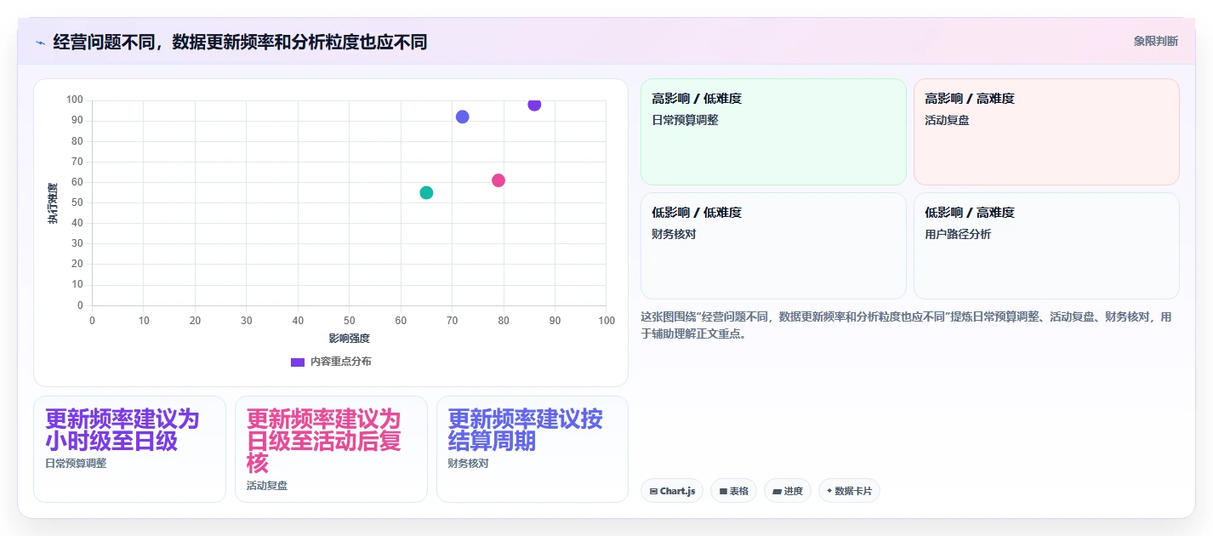Click the 经营问题不同 page title
1213x536 pixels.
coord(240,42)
